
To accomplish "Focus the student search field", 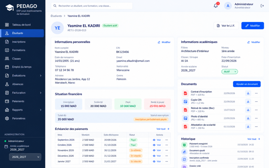I will pos(92,6).
